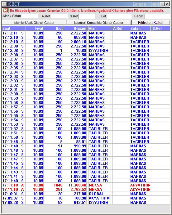Focus the S.Ref filter field
The height and width of the screenshot is (215, 172).
[87, 16]
